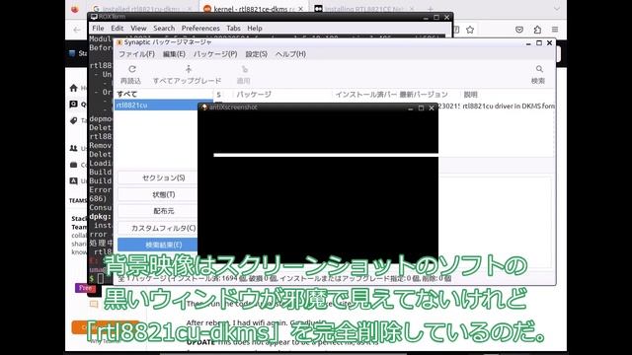Screen dimensions: 632x355
Task: Click the users icon in web page sidebar
Action: pos(73,148)
